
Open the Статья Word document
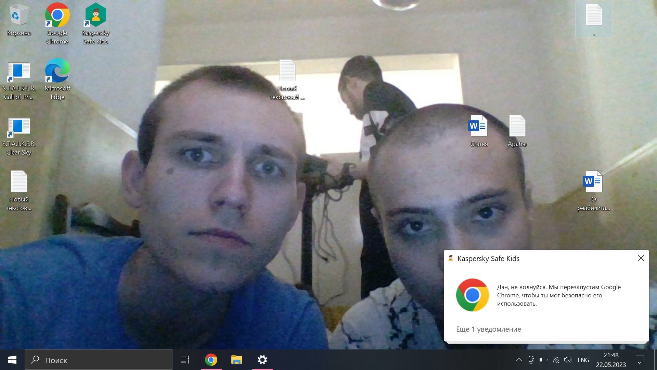coord(478,126)
